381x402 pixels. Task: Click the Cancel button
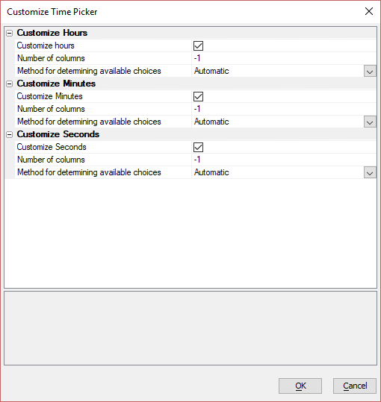point(355,386)
